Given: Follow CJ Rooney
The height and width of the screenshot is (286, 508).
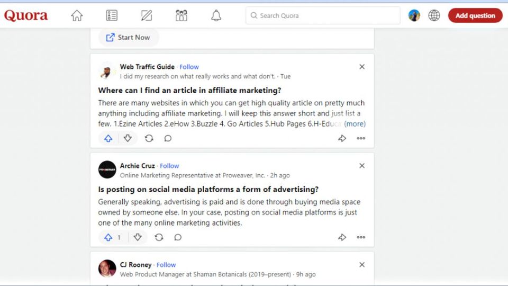Looking at the screenshot, I should click(166, 265).
